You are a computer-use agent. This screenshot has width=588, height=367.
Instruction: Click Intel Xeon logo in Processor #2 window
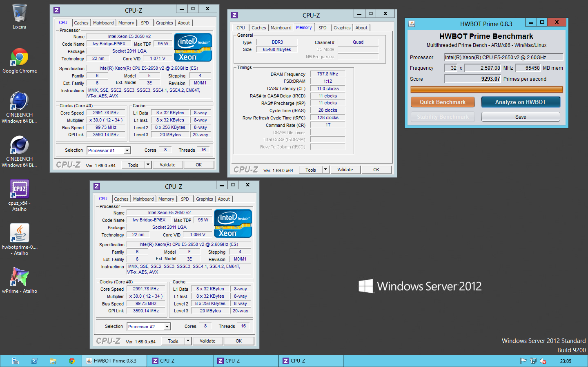pos(233,223)
